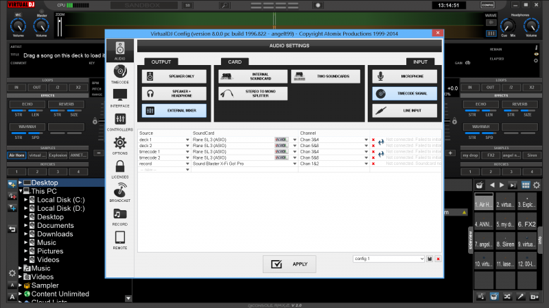Open the Options gear section
The image size is (549, 308).
click(120, 144)
